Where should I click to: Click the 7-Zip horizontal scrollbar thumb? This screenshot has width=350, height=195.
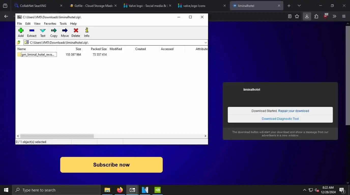[57, 136]
